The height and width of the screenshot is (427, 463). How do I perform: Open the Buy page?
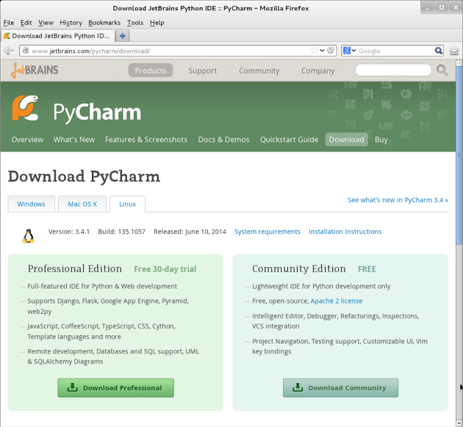pyautogui.click(x=381, y=140)
